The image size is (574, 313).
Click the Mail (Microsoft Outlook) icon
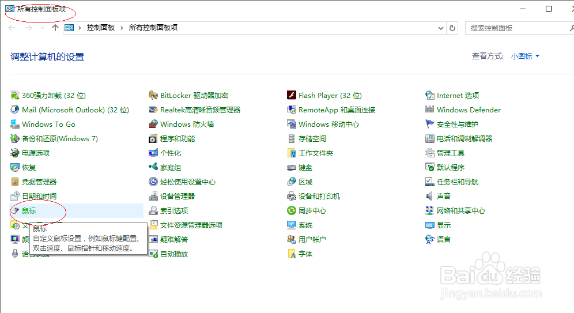[14, 110]
